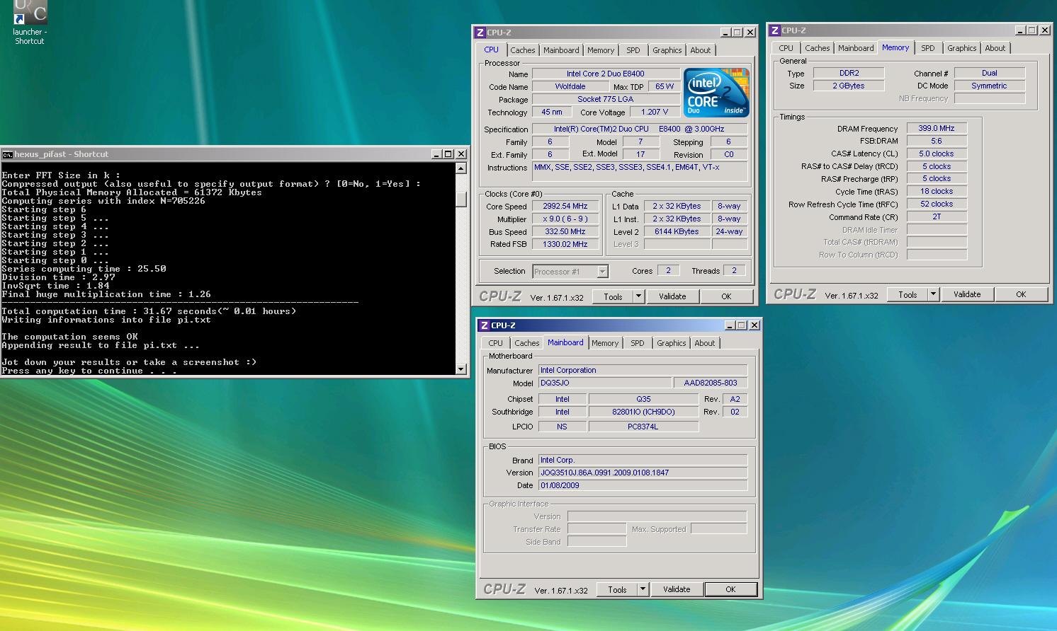The height and width of the screenshot is (631, 1057).
Task: Select the Caches tab in the Mainboard tab window
Action: coord(527,343)
